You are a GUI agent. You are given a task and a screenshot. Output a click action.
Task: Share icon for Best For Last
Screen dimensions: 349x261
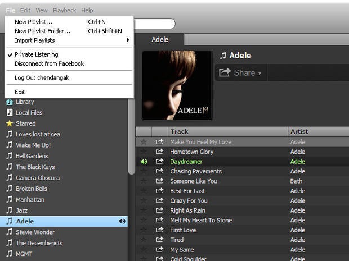point(160,190)
